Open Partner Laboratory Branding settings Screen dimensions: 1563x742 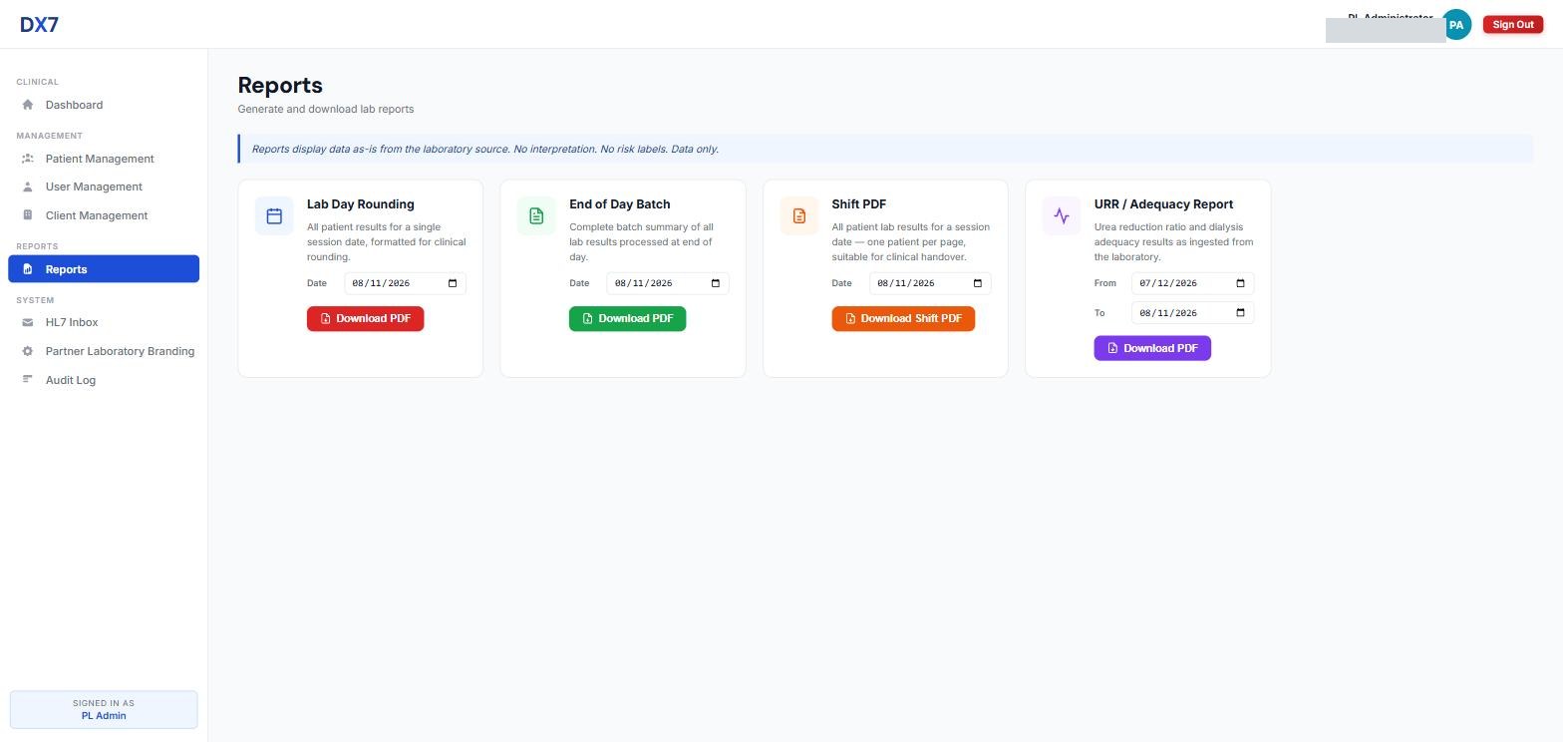coord(104,351)
